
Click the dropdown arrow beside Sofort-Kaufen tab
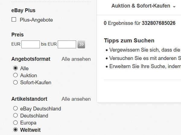click(x=174, y=7)
